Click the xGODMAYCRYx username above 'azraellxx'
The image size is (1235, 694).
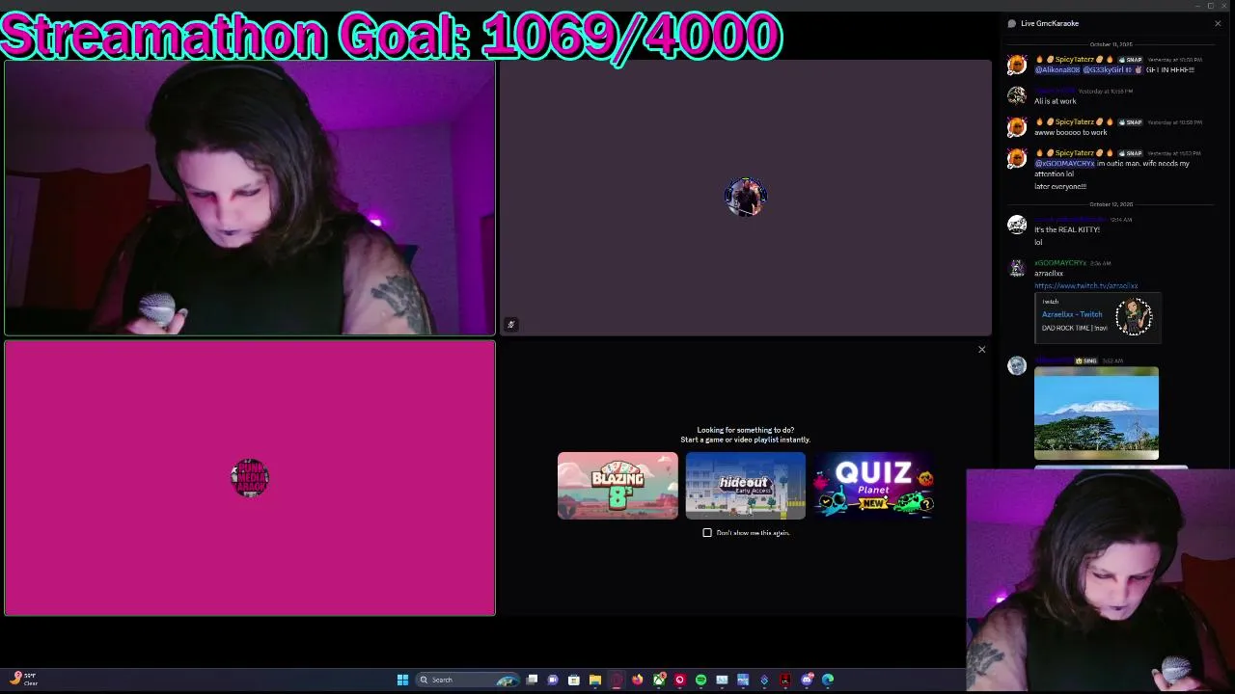(1059, 262)
